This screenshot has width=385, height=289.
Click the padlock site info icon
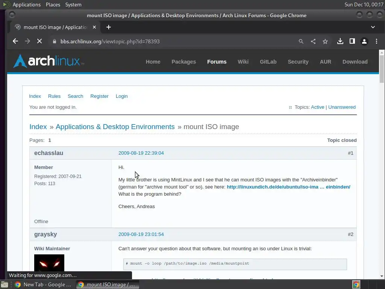(x=55, y=41)
